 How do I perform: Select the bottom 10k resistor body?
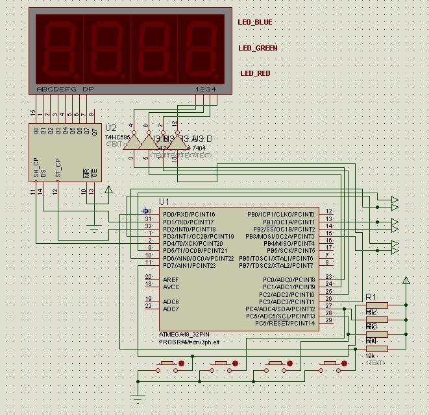[376, 349]
